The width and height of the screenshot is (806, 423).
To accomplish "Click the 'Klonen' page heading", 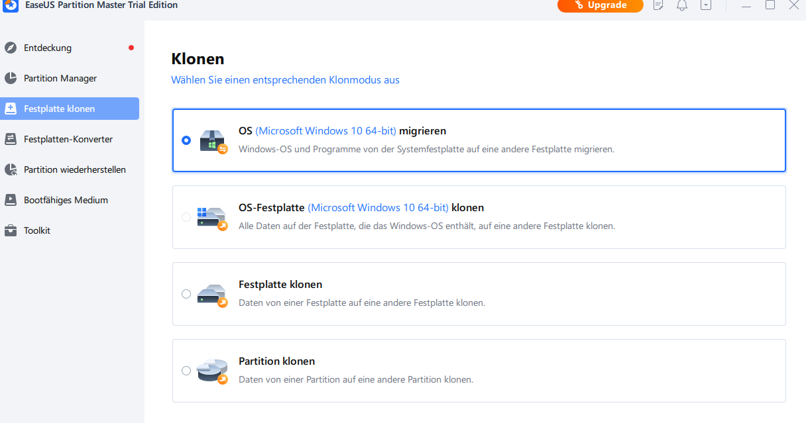I will [198, 59].
